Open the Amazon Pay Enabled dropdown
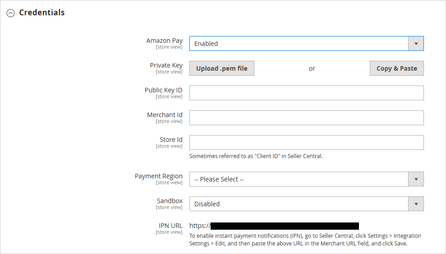This screenshot has height=254, width=446. (306, 44)
